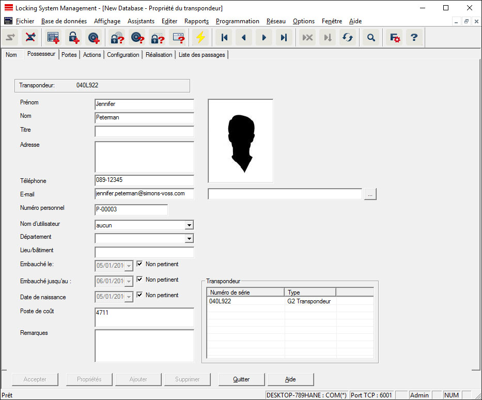Open the Nom d'utilisateur dropdown

[x=189, y=225]
